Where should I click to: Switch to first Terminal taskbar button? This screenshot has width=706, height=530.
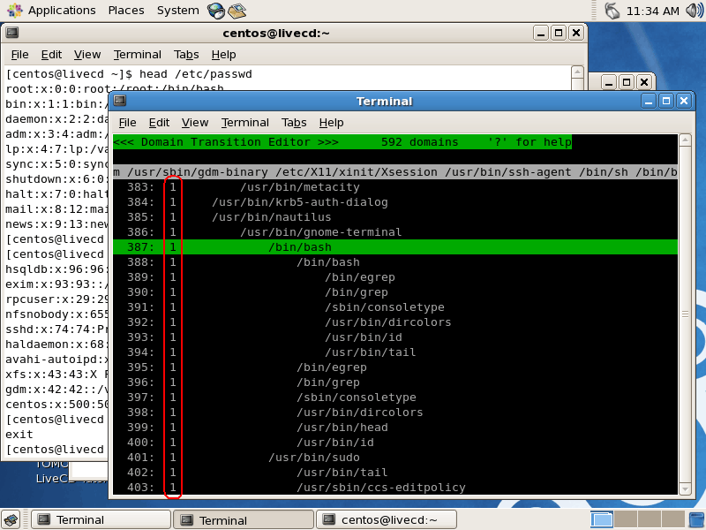[x=101, y=519]
